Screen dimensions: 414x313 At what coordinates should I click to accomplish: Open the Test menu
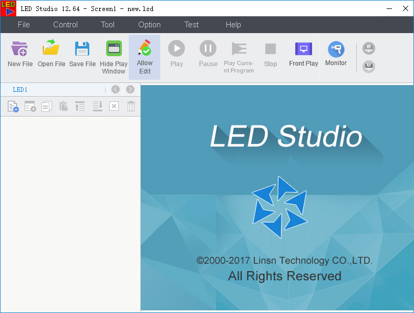pyautogui.click(x=191, y=25)
